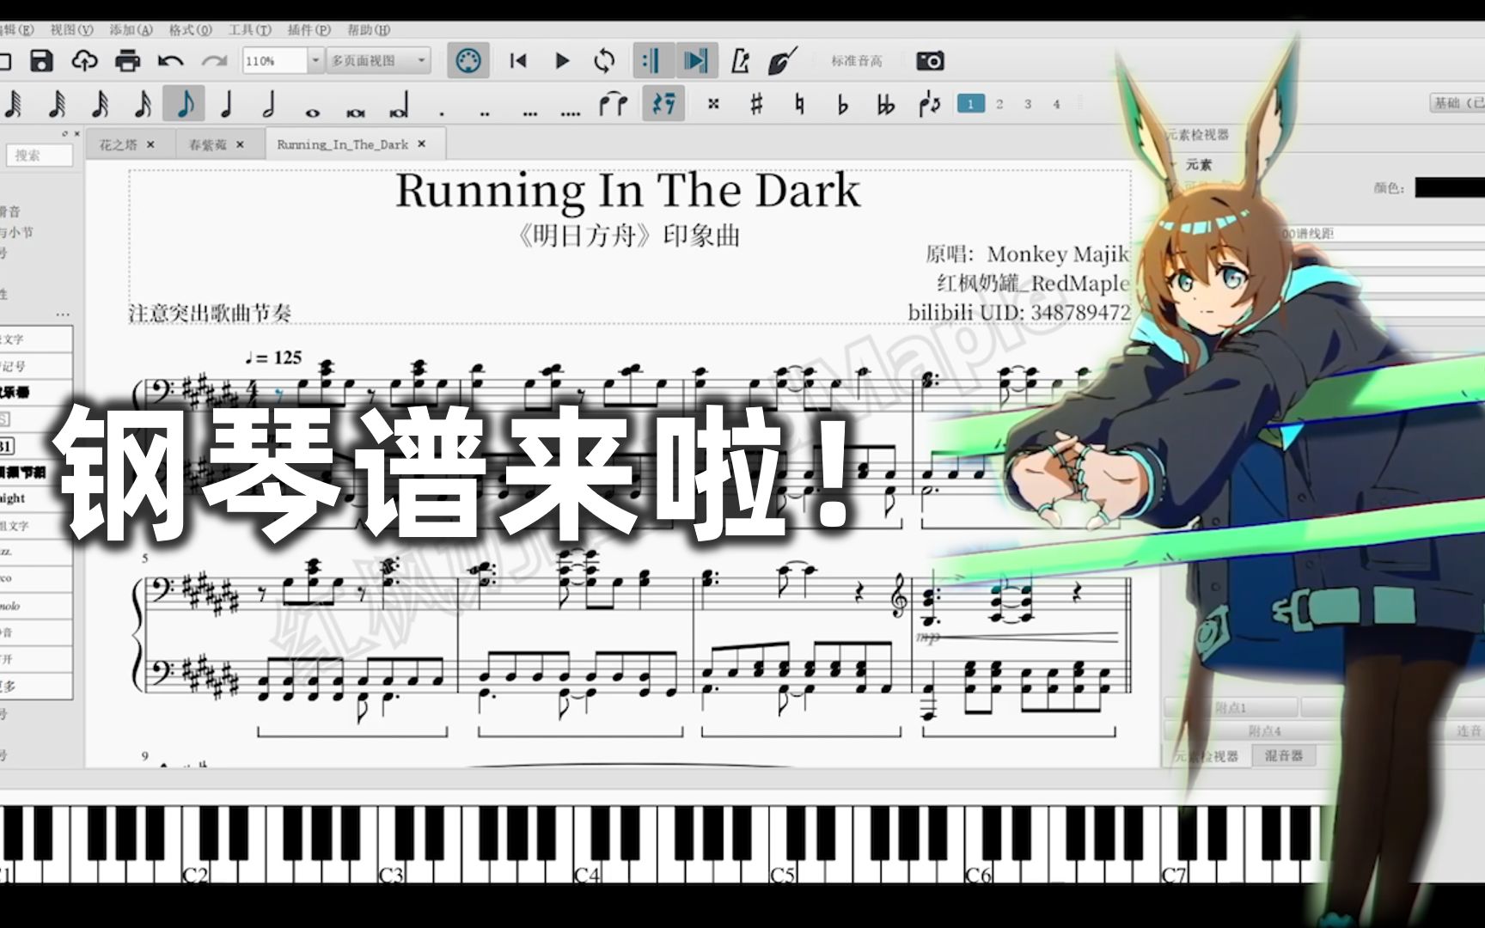Image resolution: width=1485 pixels, height=928 pixels.
Task: Open the 帮助(H) menu
Action: point(369,30)
